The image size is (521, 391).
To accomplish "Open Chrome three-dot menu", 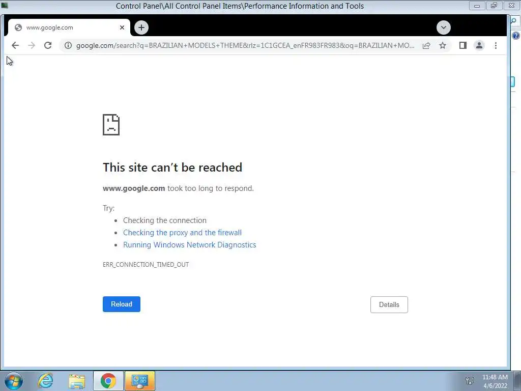I will [x=496, y=45].
